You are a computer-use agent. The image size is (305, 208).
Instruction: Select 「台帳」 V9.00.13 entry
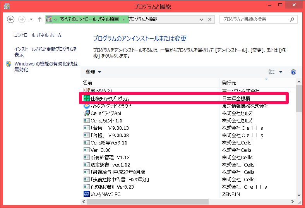pyautogui.click(x=110, y=128)
